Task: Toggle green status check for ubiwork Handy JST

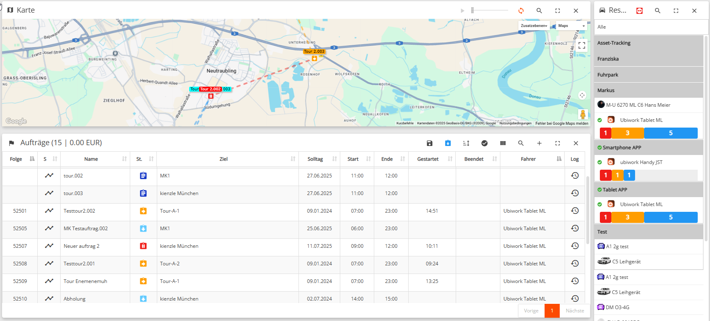Action: click(x=600, y=162)
